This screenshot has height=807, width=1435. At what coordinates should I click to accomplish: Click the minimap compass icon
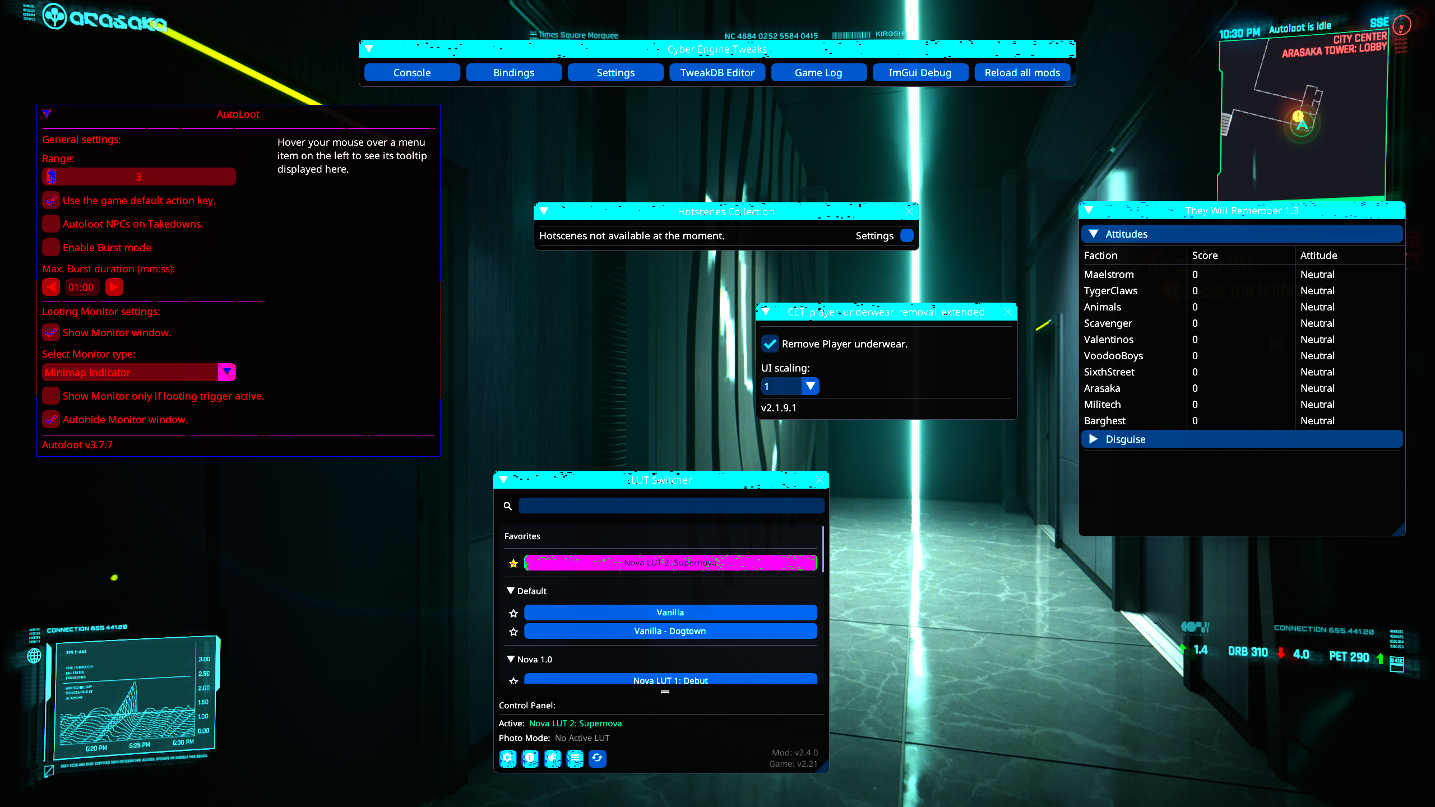(1401, 26)
